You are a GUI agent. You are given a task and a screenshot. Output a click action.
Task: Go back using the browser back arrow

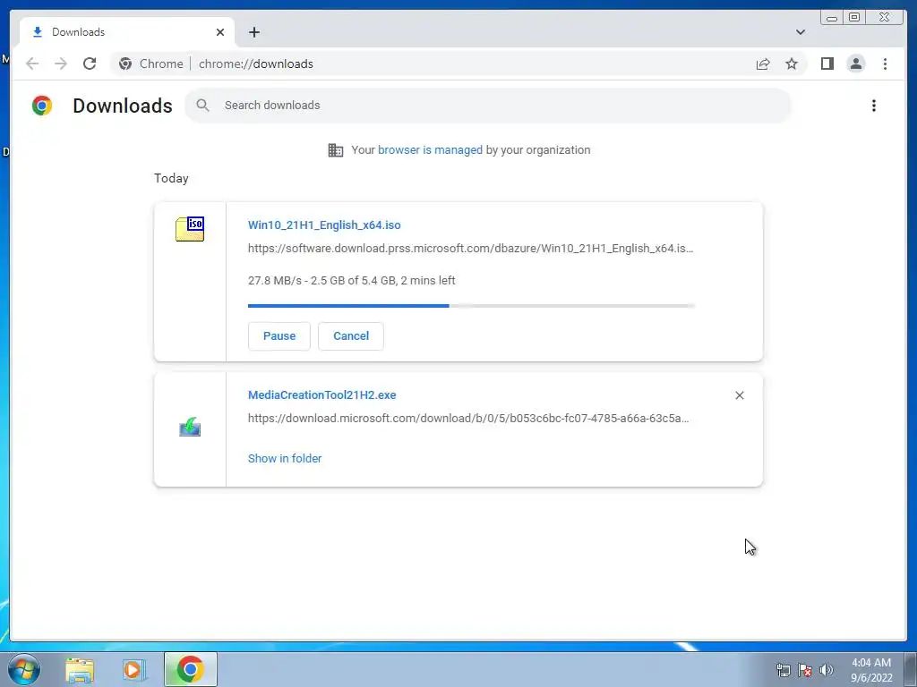click(32, 64)
